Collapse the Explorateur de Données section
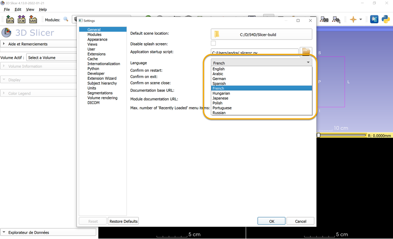The height and width of the screenshot is (239, 393). pyautogui.click(x=48, y=232)
